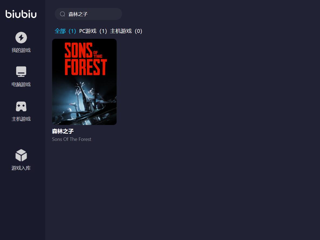The width and height of the screenshot is (320, 240).
Task: Switch to the PC游戏 (1) tab
Action: (93, 31)
